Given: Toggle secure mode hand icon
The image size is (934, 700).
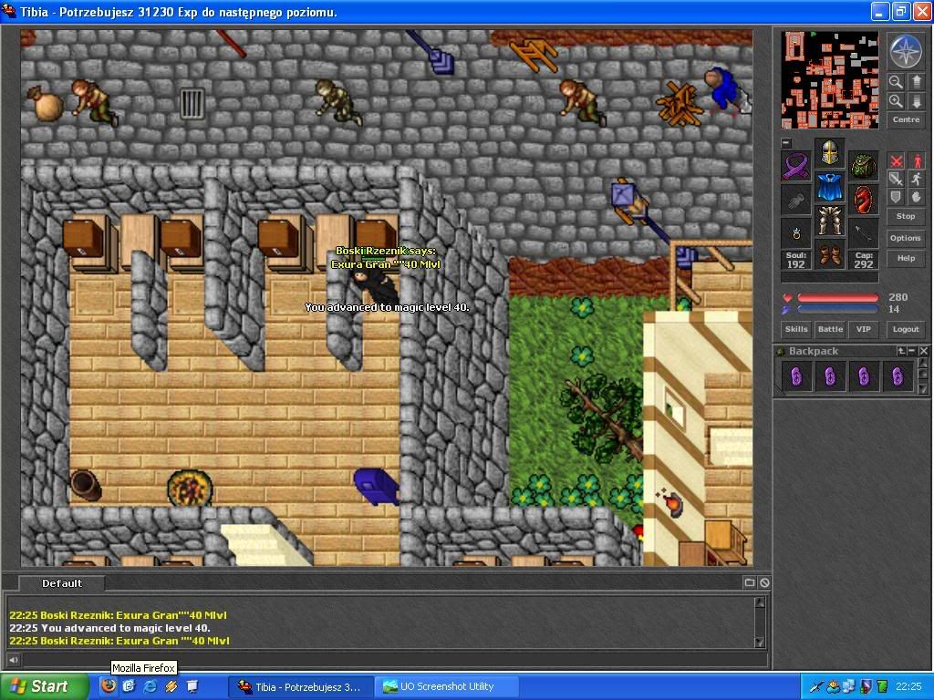Looking at the screenshot, I should (x=917, y=197).
